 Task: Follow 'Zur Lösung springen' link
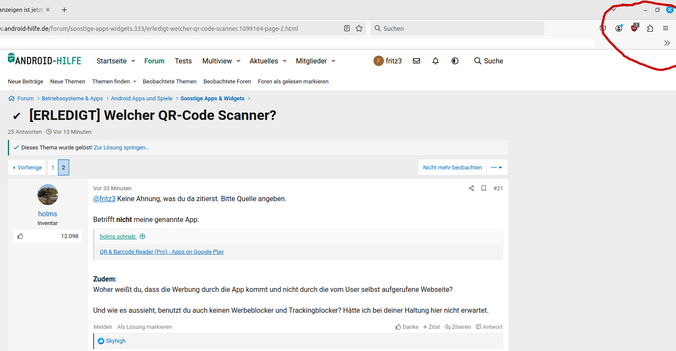121,148
